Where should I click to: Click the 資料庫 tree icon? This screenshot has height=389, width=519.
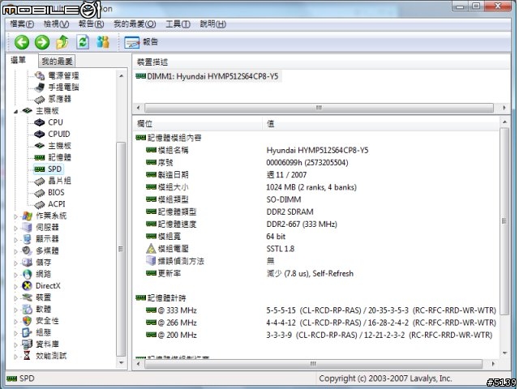(27, 344)
